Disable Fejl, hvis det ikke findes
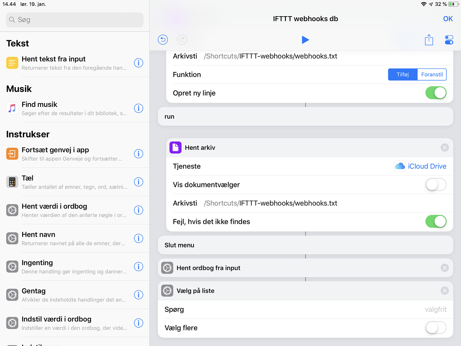The height and width of the screenshot is (346, 461). click(x=436, y=221)
